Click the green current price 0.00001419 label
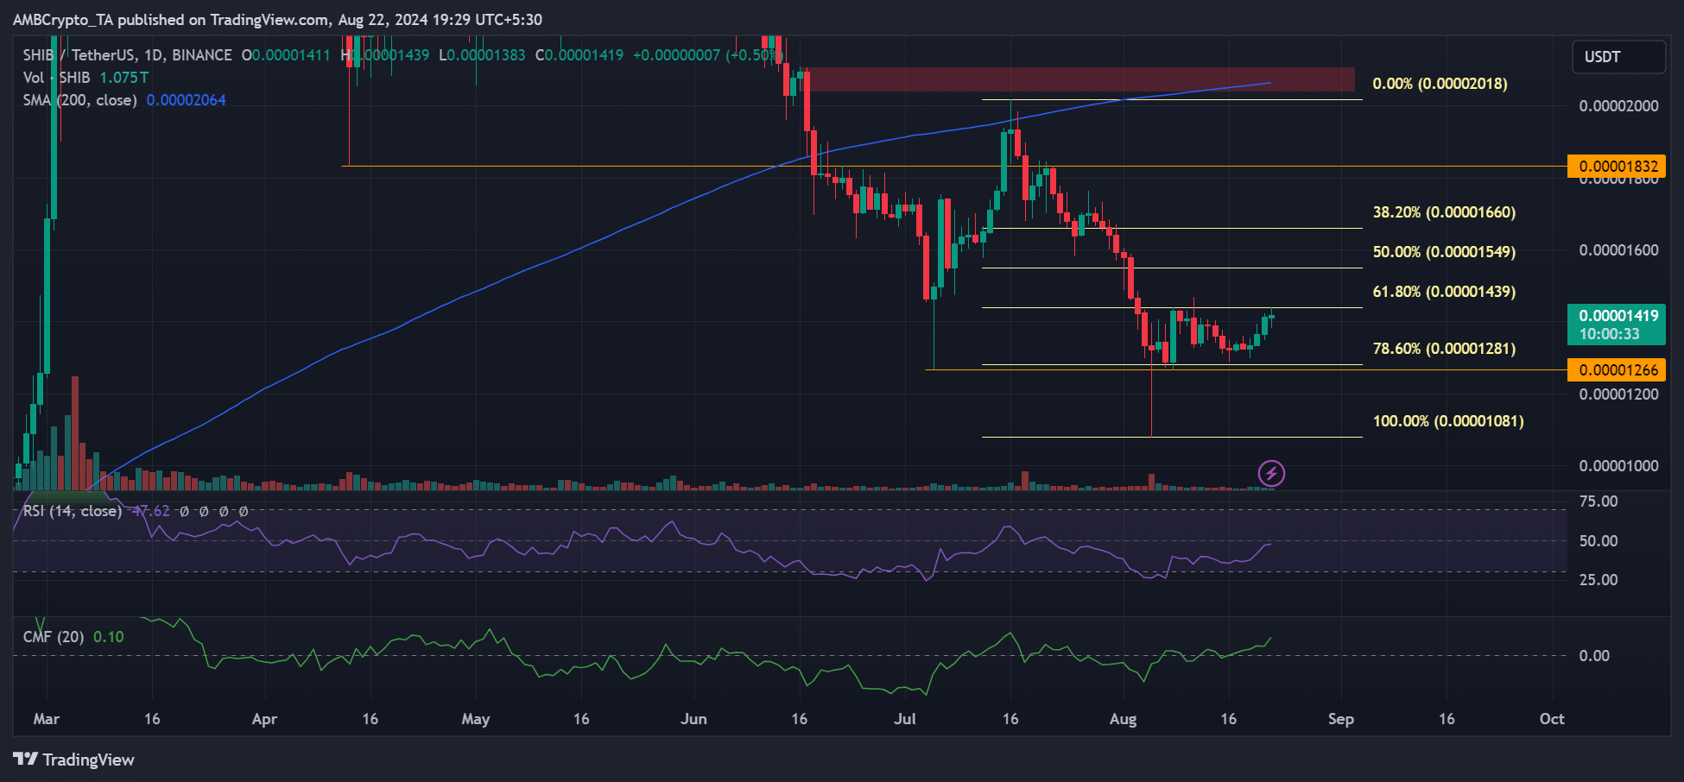The height and width of the screenshot is (782, 1684). [1617, 325]
